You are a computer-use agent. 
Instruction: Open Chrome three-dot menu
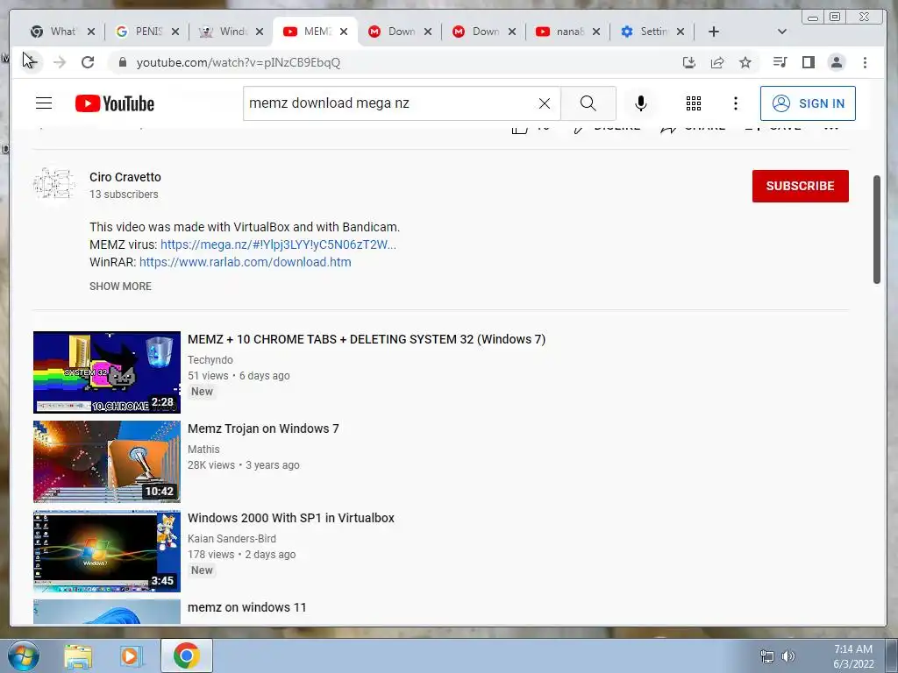865,62
